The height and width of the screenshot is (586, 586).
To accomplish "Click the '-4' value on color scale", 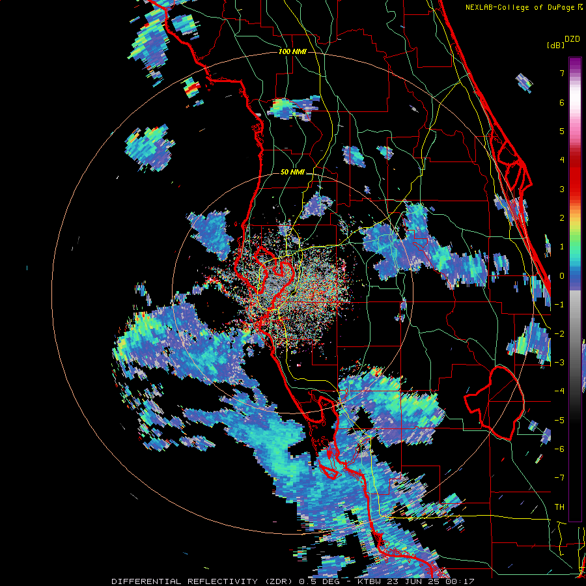I will coord(559,391).
